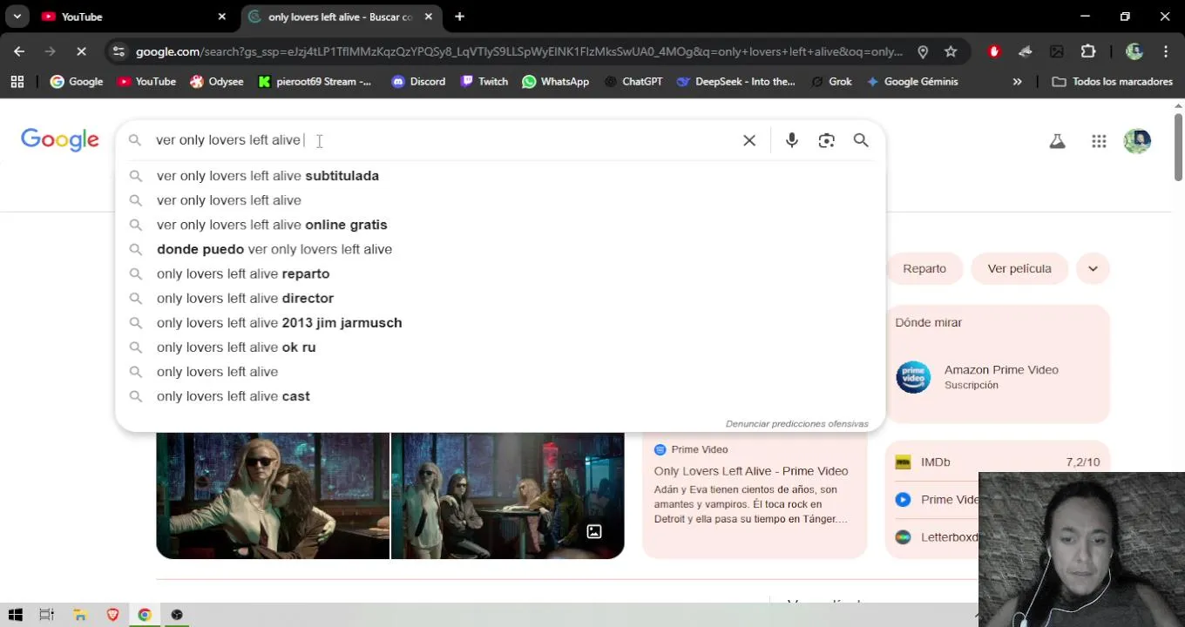Open a new browser tab
Viewport: 1185px width, 627px height.
[x=459, y=17]
